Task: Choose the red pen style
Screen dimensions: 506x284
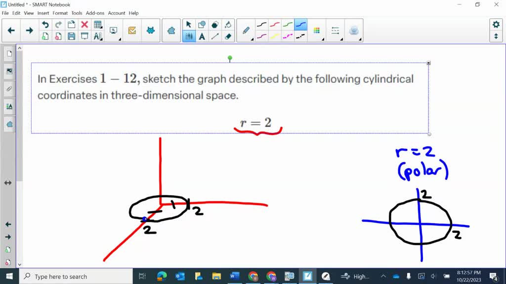Action: 275,25
